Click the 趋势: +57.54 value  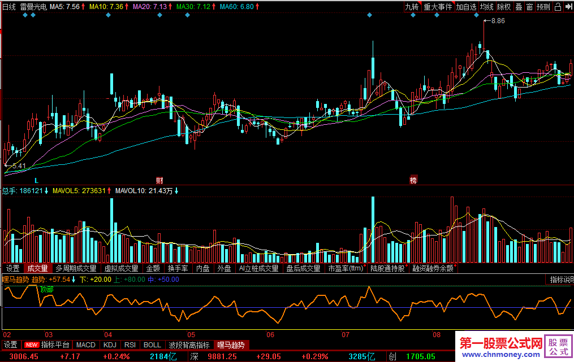pyautogui.click(x=51, y=280)
